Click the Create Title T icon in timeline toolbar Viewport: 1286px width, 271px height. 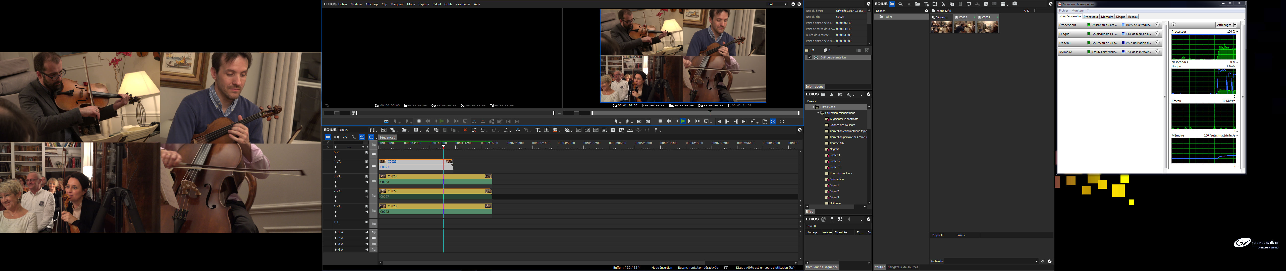coord(538,130)
